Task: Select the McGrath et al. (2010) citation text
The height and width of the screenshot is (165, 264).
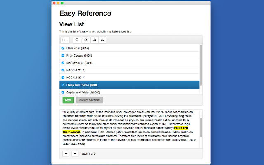Action: [80, 63]
